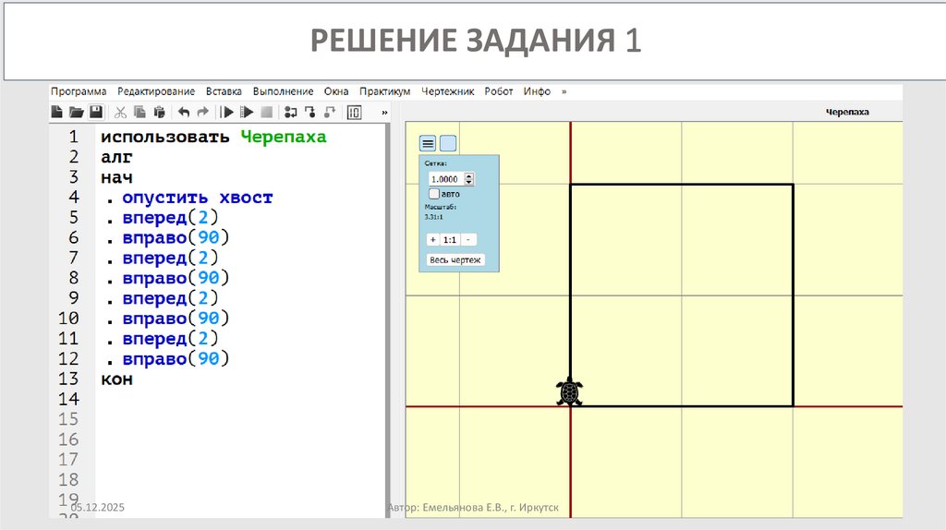Click the Весь чертеж button

point(455,259)
